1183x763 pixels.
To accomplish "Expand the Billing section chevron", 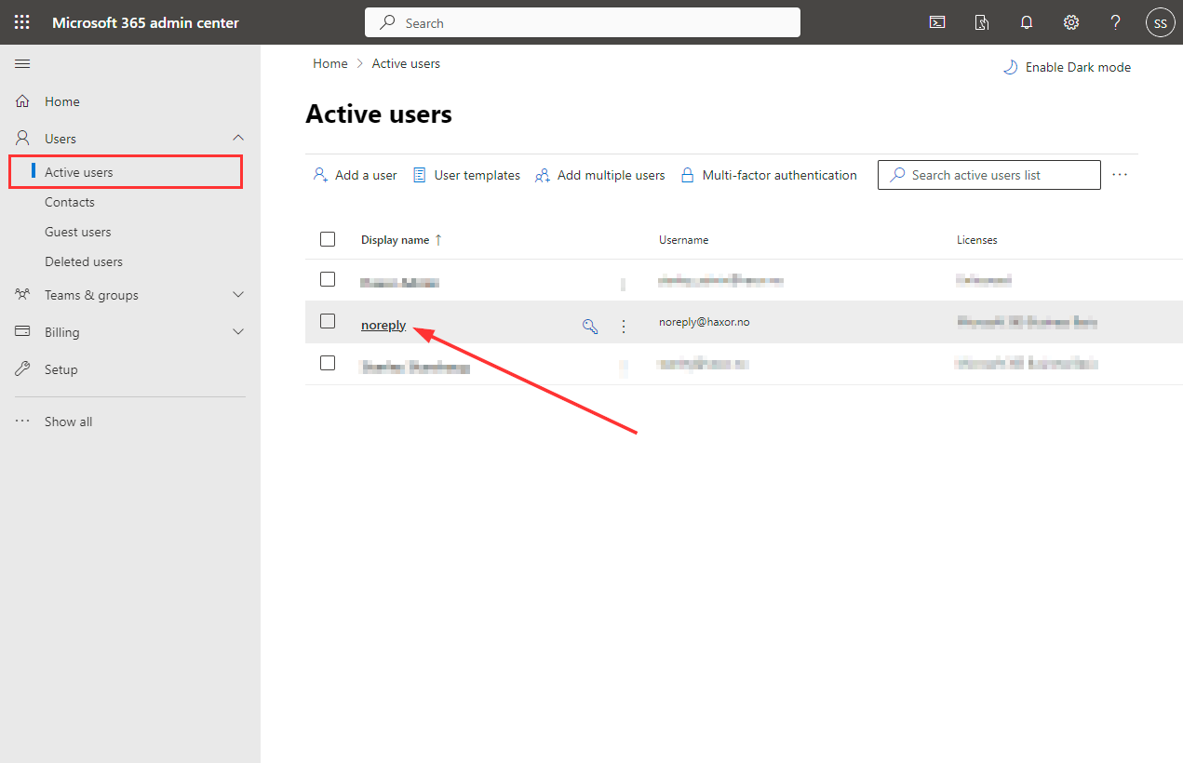I will pos(238,332).
